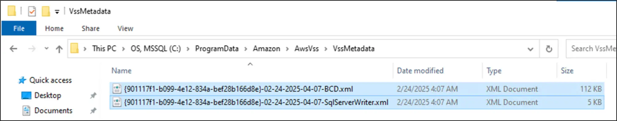617x121 pixels.
Task: Click the SqlServerWriter.xml file icon
Action: [117, 102]
